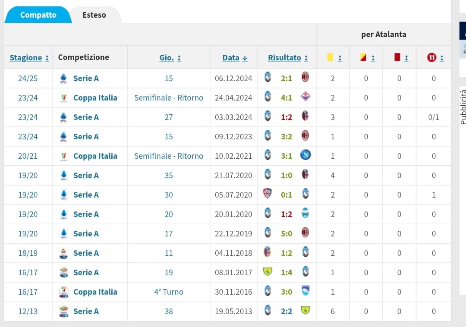
Task: Switch to the Esteso tab
Action: [x=94, y=15]
